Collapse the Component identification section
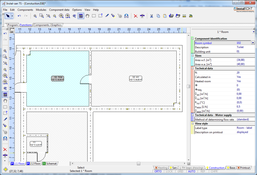This screenshot has width=257, height=175. coord(193,39)
